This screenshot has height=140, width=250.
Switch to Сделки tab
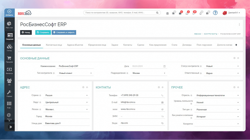[140, 45]
